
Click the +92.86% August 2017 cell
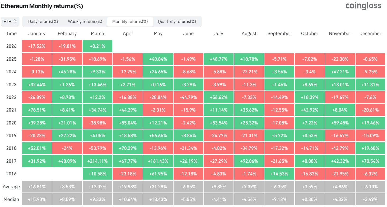[249, 161]
